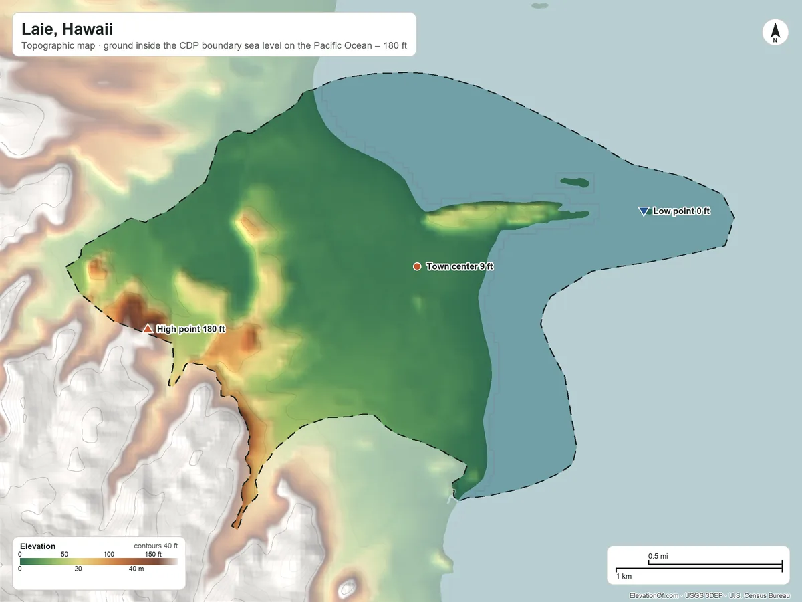
Task: Click the '0.5 mi' scale bar label
Action: pyautogui.click(x=658, y=557)
